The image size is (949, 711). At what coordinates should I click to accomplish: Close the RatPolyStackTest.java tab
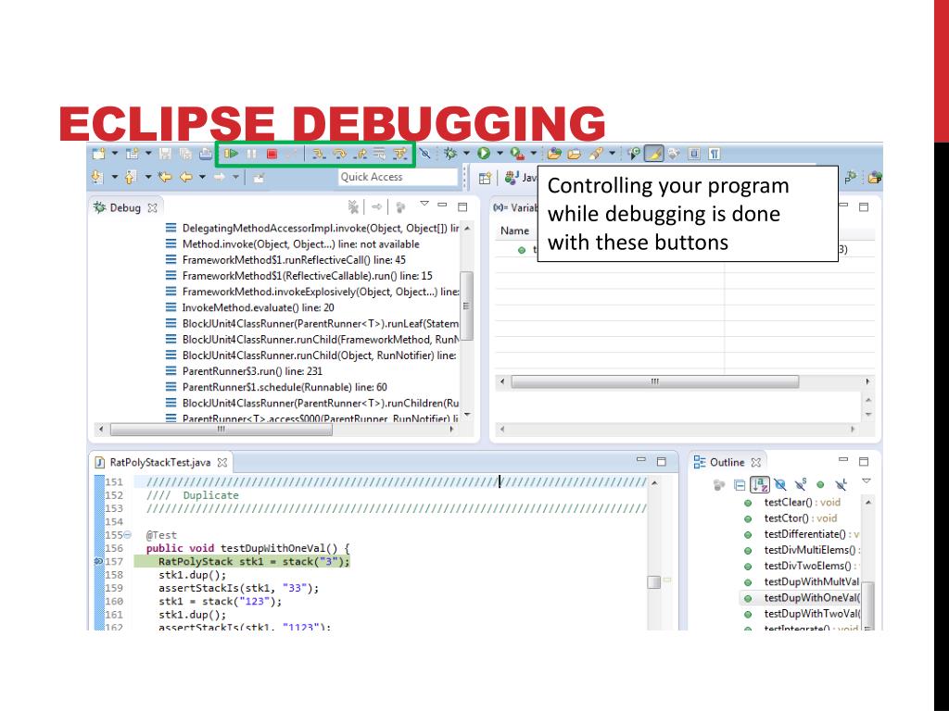[x=222, y=463]
